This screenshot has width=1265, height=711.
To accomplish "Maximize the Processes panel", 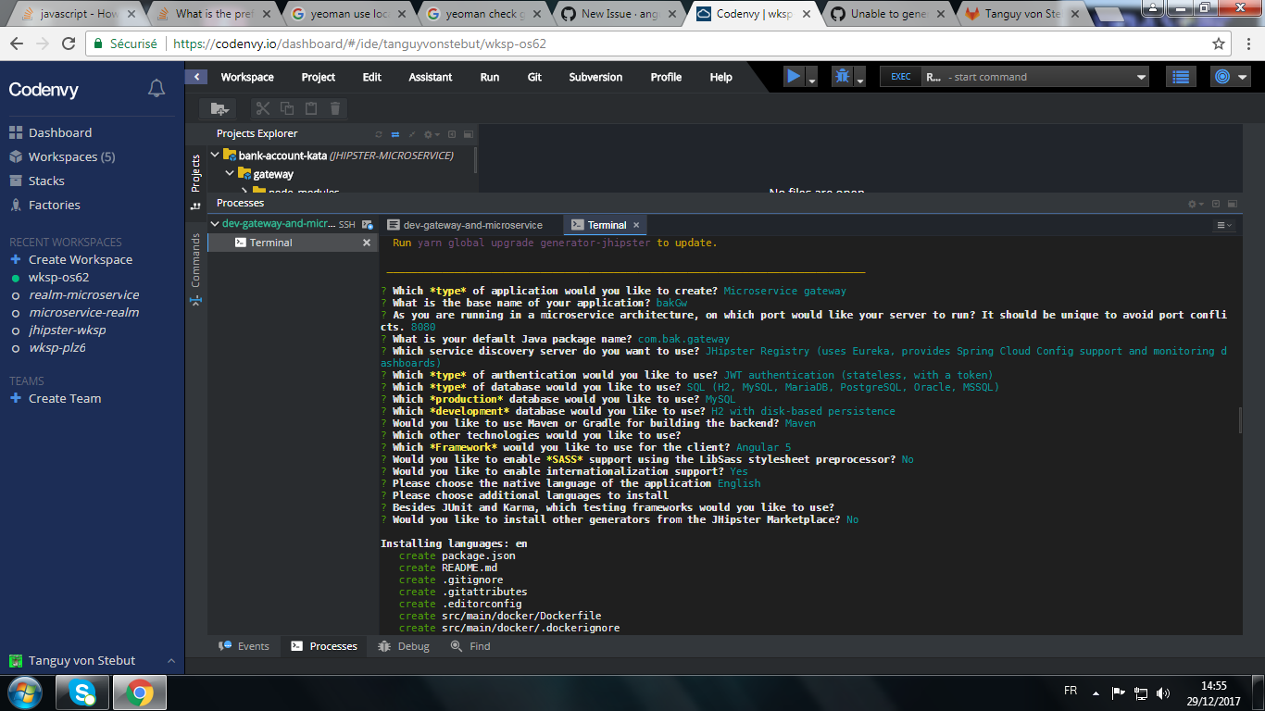I will [x=1232, y=204].
